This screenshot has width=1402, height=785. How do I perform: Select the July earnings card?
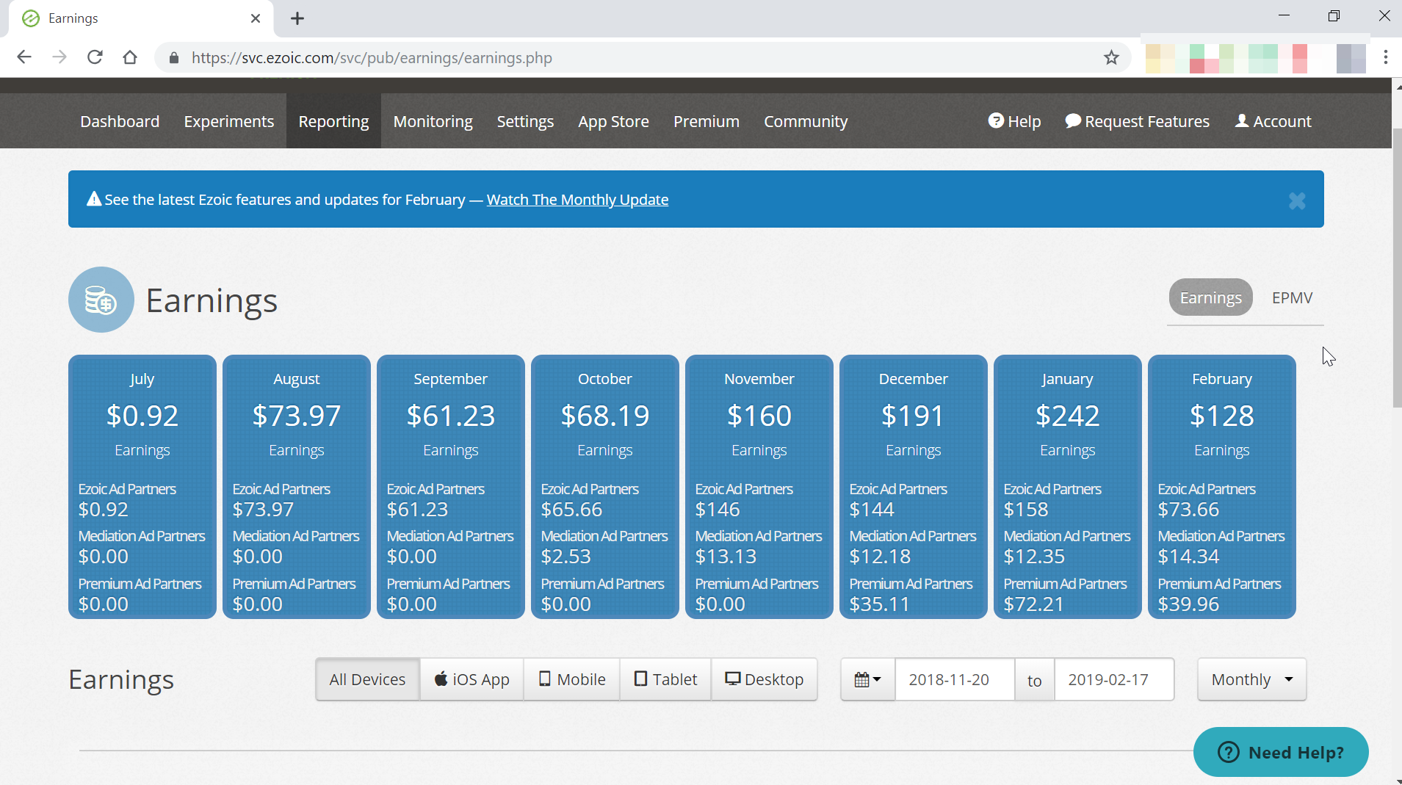142,487
